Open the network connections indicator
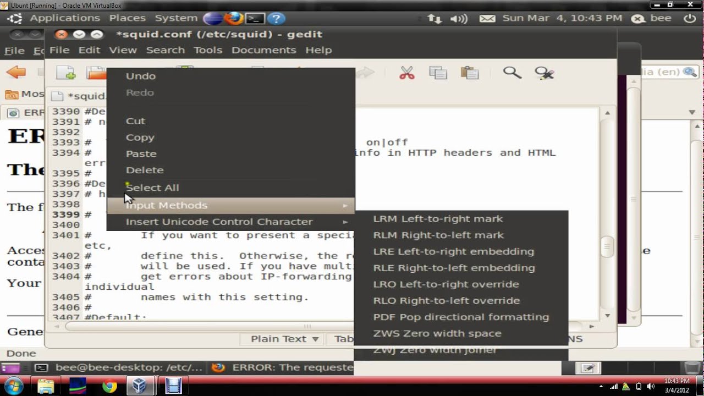This screenshot has width=704, height=396. pyautogui.click(x=435, y=19)
